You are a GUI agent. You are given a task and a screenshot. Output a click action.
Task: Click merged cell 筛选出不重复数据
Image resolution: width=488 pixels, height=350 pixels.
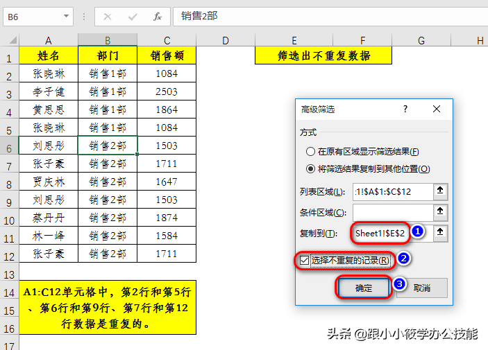[323, 55]
